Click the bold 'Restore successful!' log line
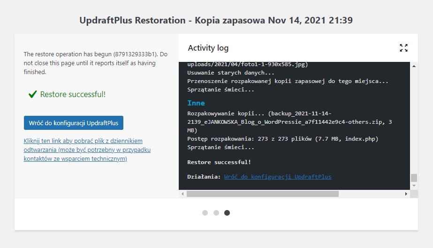The height and width of the screenshot is (248, 433). pos(219,162)
